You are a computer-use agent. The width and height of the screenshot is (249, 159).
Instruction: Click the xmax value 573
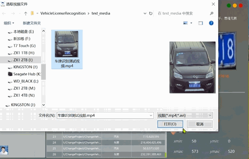195,151
